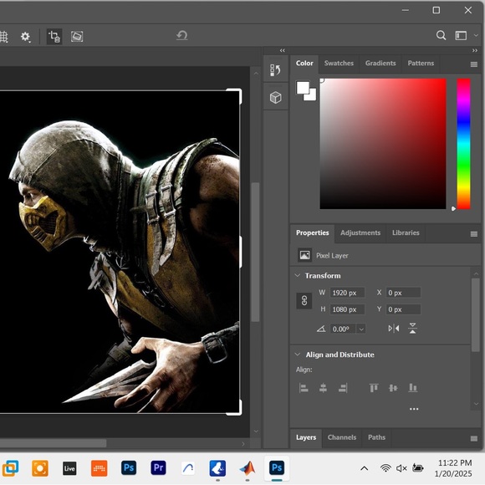This screenshot has width=485, height=485.
Task: Open Ableton Live from the taskbar
Action: [69, 468]
